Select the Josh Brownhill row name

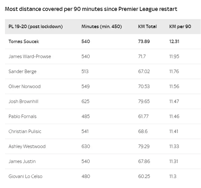click(23, 101)
